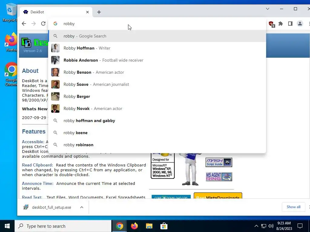Expand download options chevron for deskbot_full_setup.exe

pos(82,207)
